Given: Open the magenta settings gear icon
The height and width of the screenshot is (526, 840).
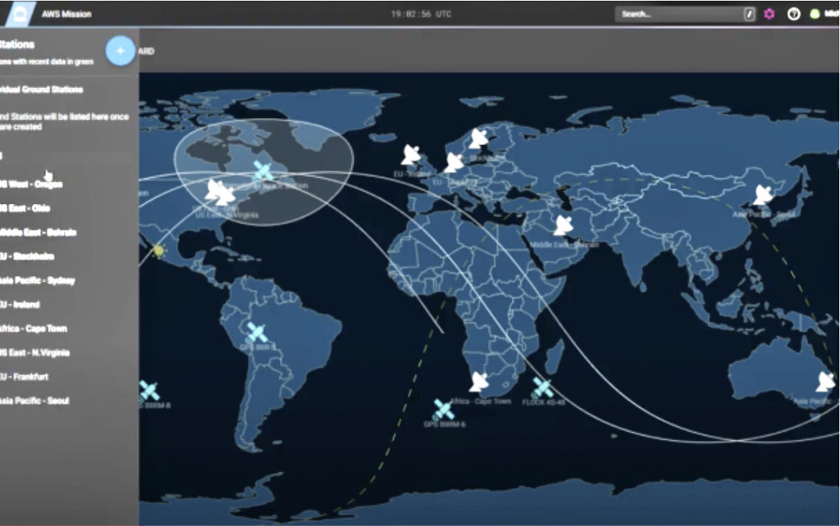Looking at the screenshot, I should pos(769,14).
